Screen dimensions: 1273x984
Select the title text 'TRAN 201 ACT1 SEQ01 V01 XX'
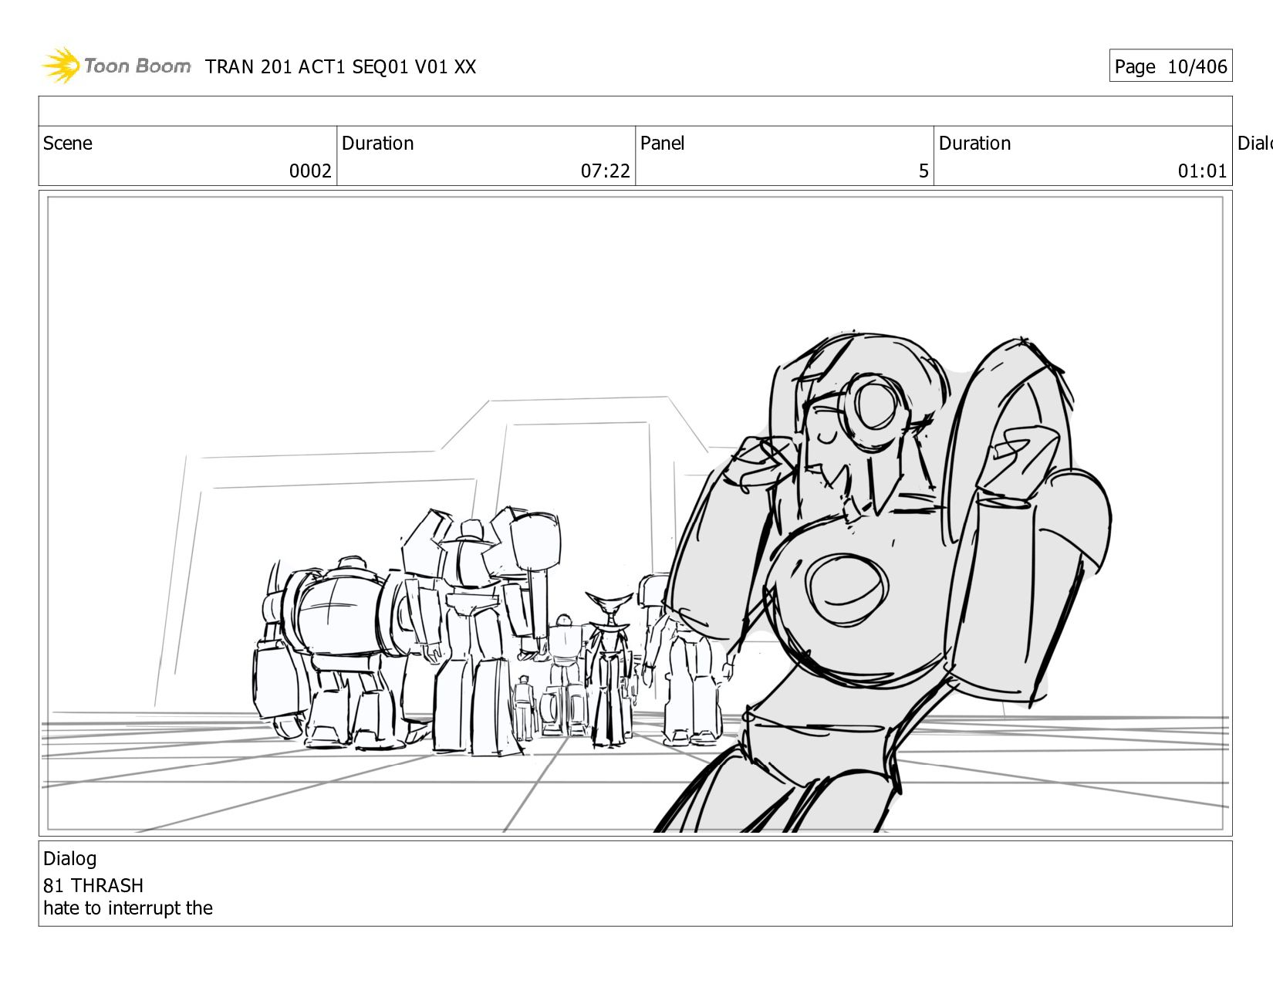(340, 67)
